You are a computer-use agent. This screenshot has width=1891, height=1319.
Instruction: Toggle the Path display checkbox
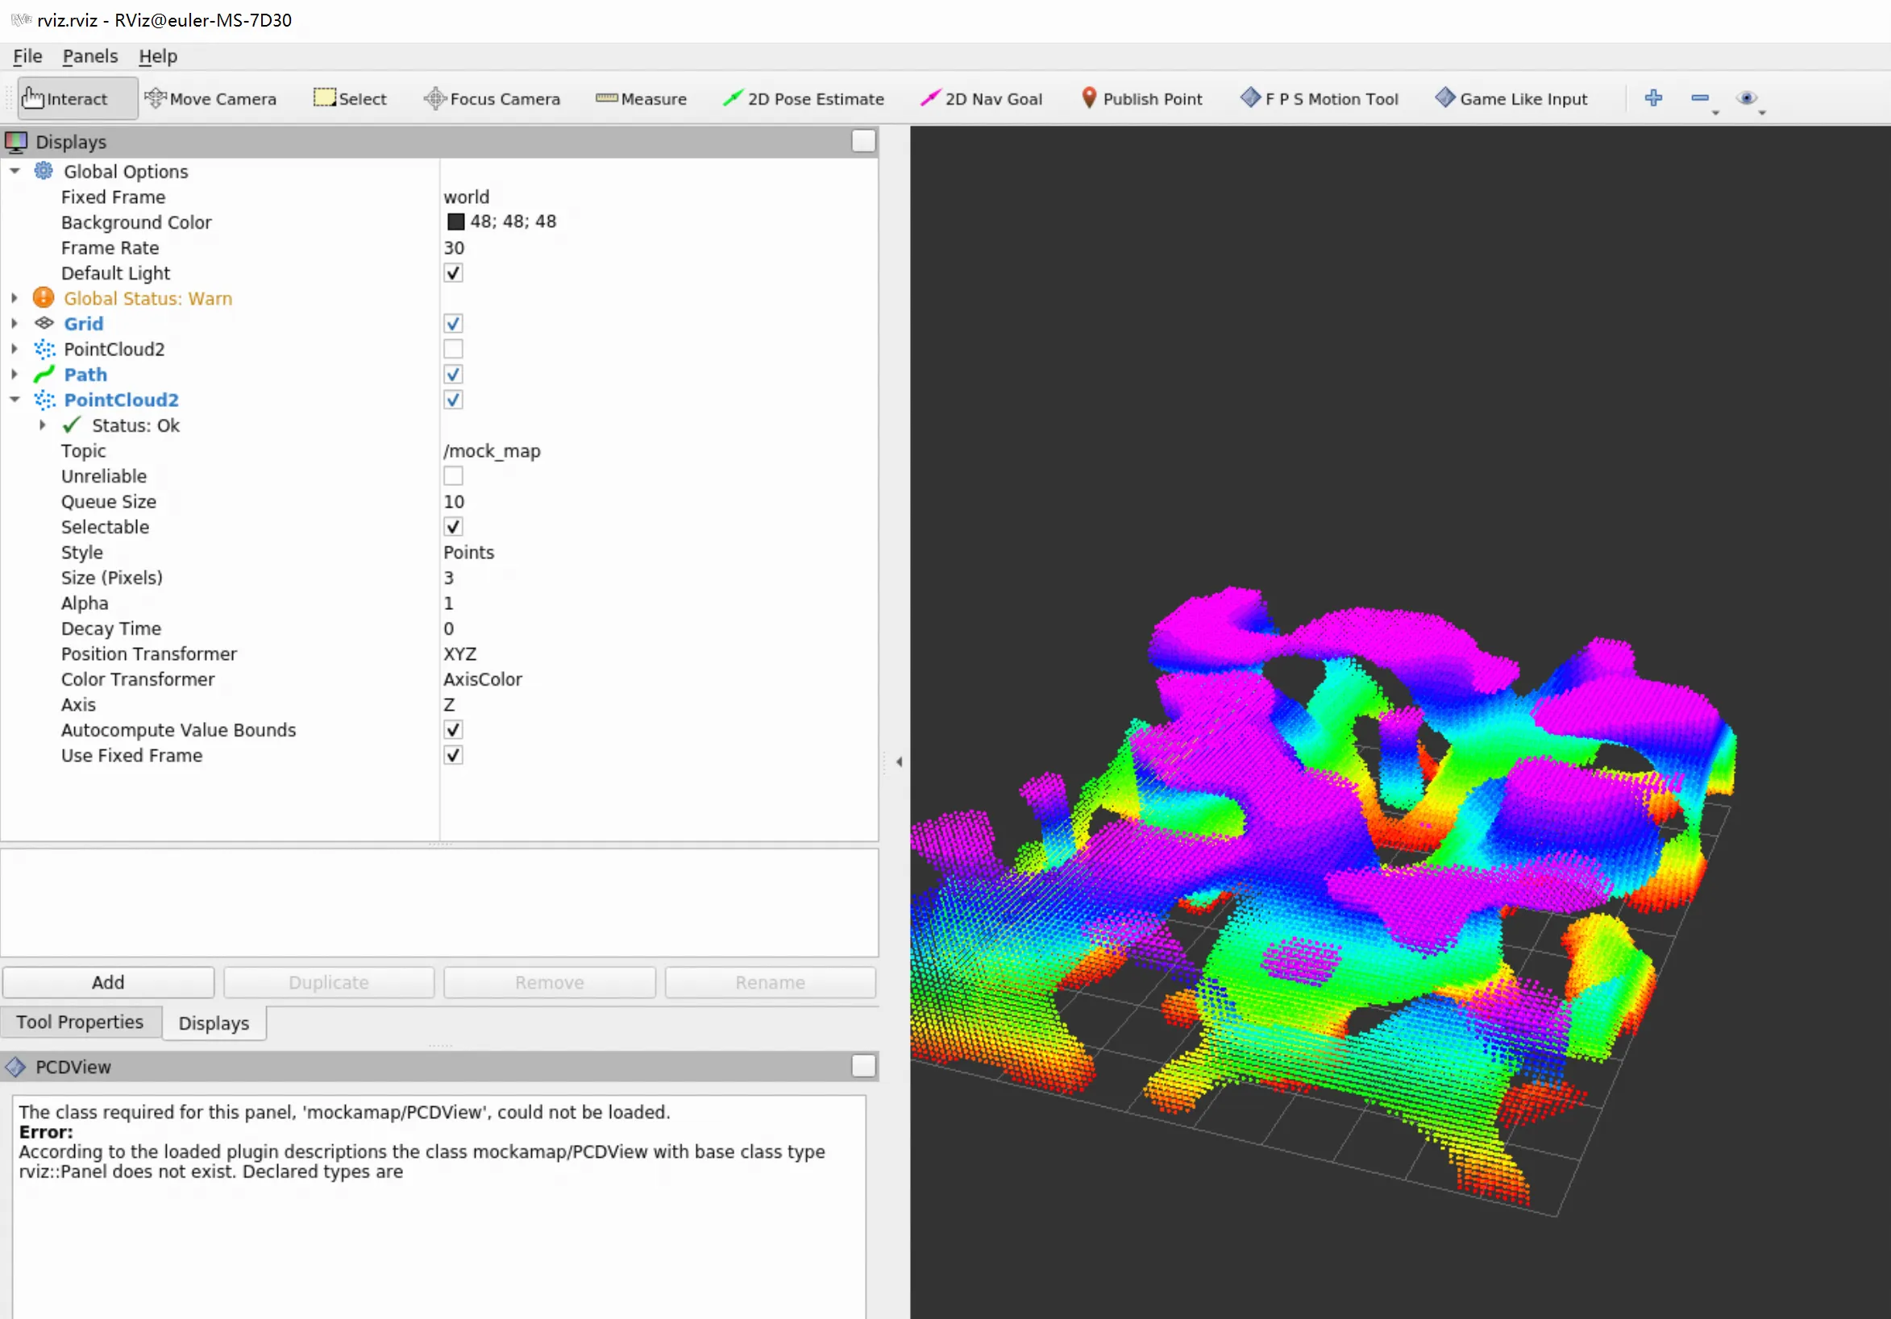(x=453, y=375)
